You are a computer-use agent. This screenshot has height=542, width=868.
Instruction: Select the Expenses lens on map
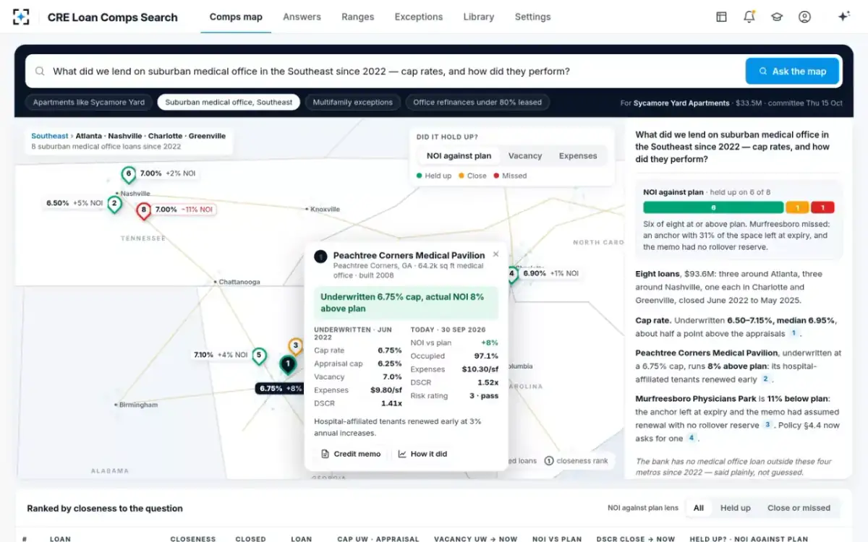(x=578, y=155)
